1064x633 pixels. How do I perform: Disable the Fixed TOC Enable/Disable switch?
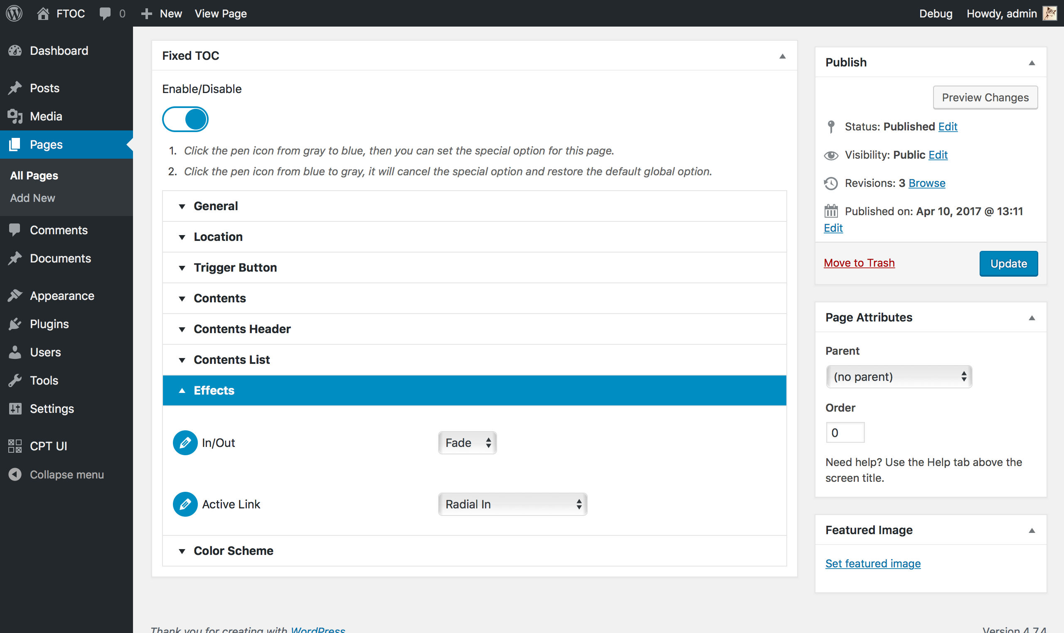(x=185, y=119)
